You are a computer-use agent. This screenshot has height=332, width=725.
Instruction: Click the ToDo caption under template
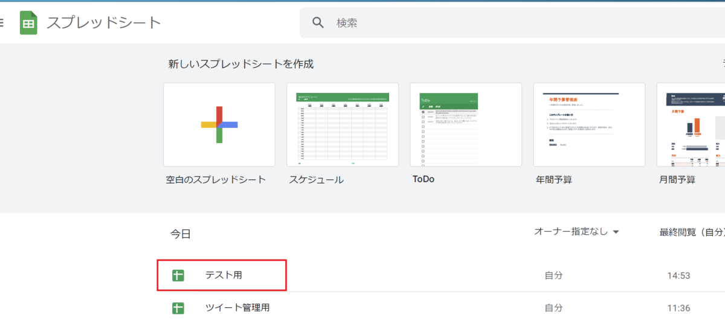pos(423,179)
